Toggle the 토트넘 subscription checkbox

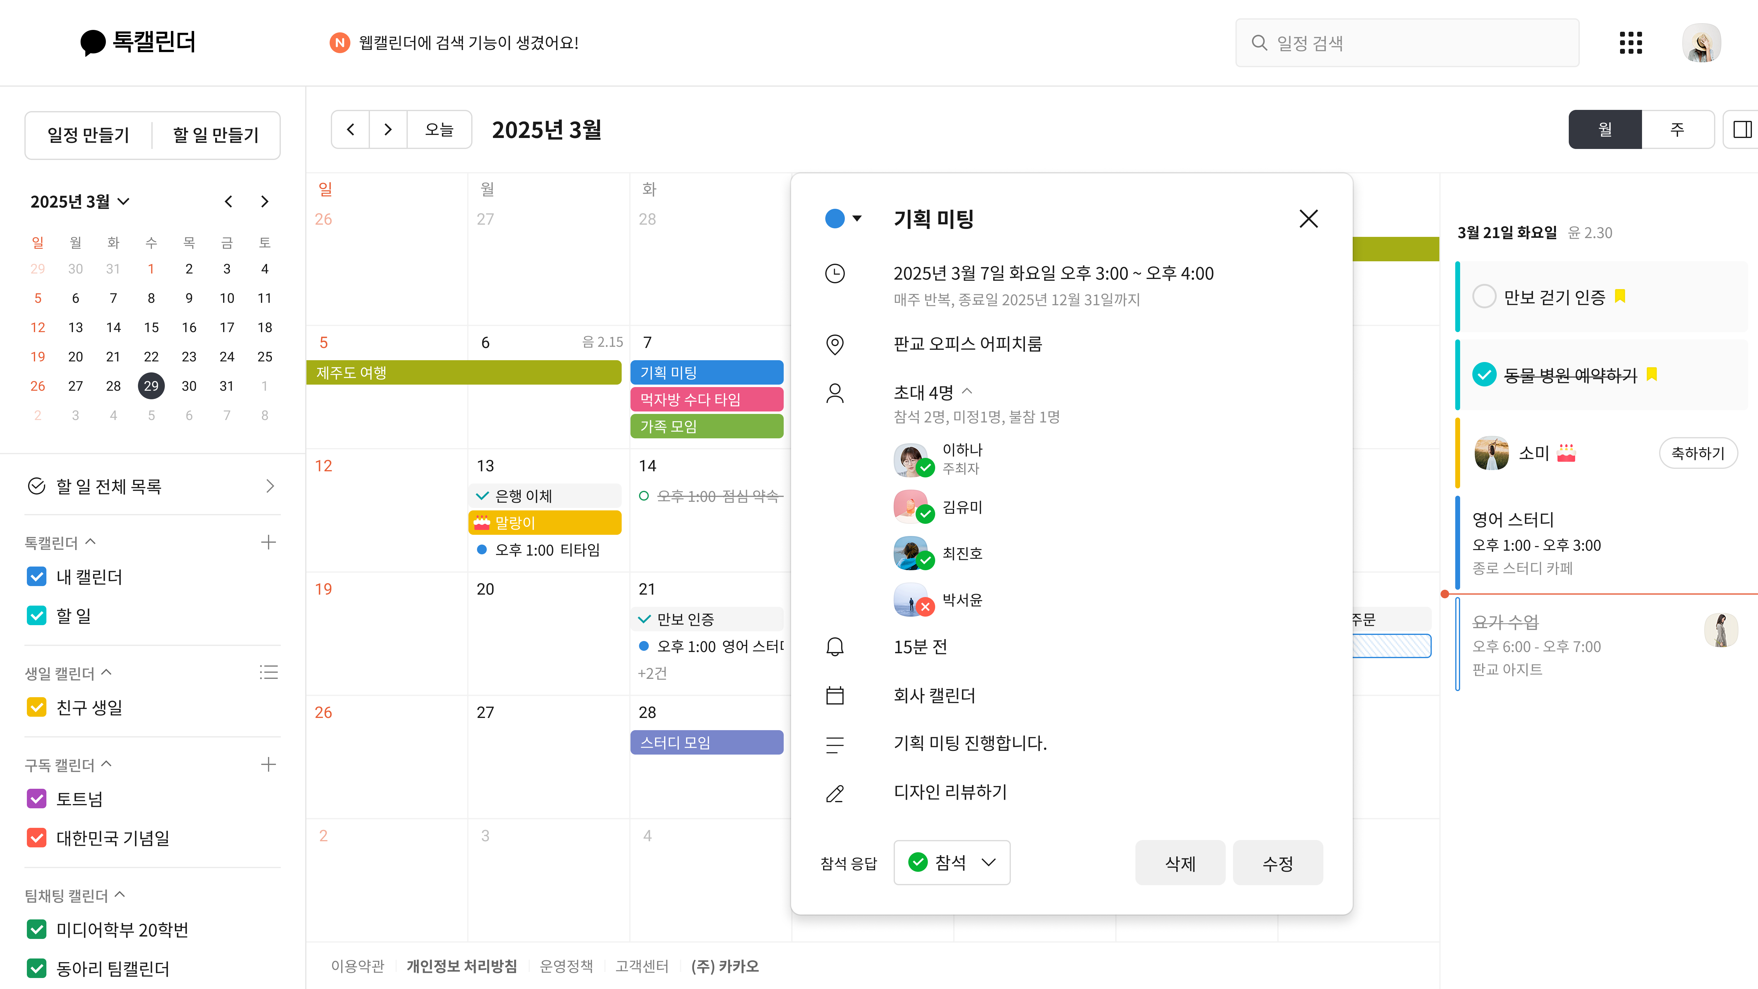pyautogui.click(x=37, y=799)
